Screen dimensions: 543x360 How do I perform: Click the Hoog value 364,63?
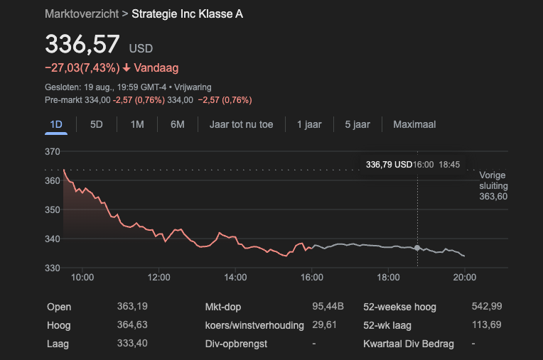pyautogui.click(x=132, y=325)
